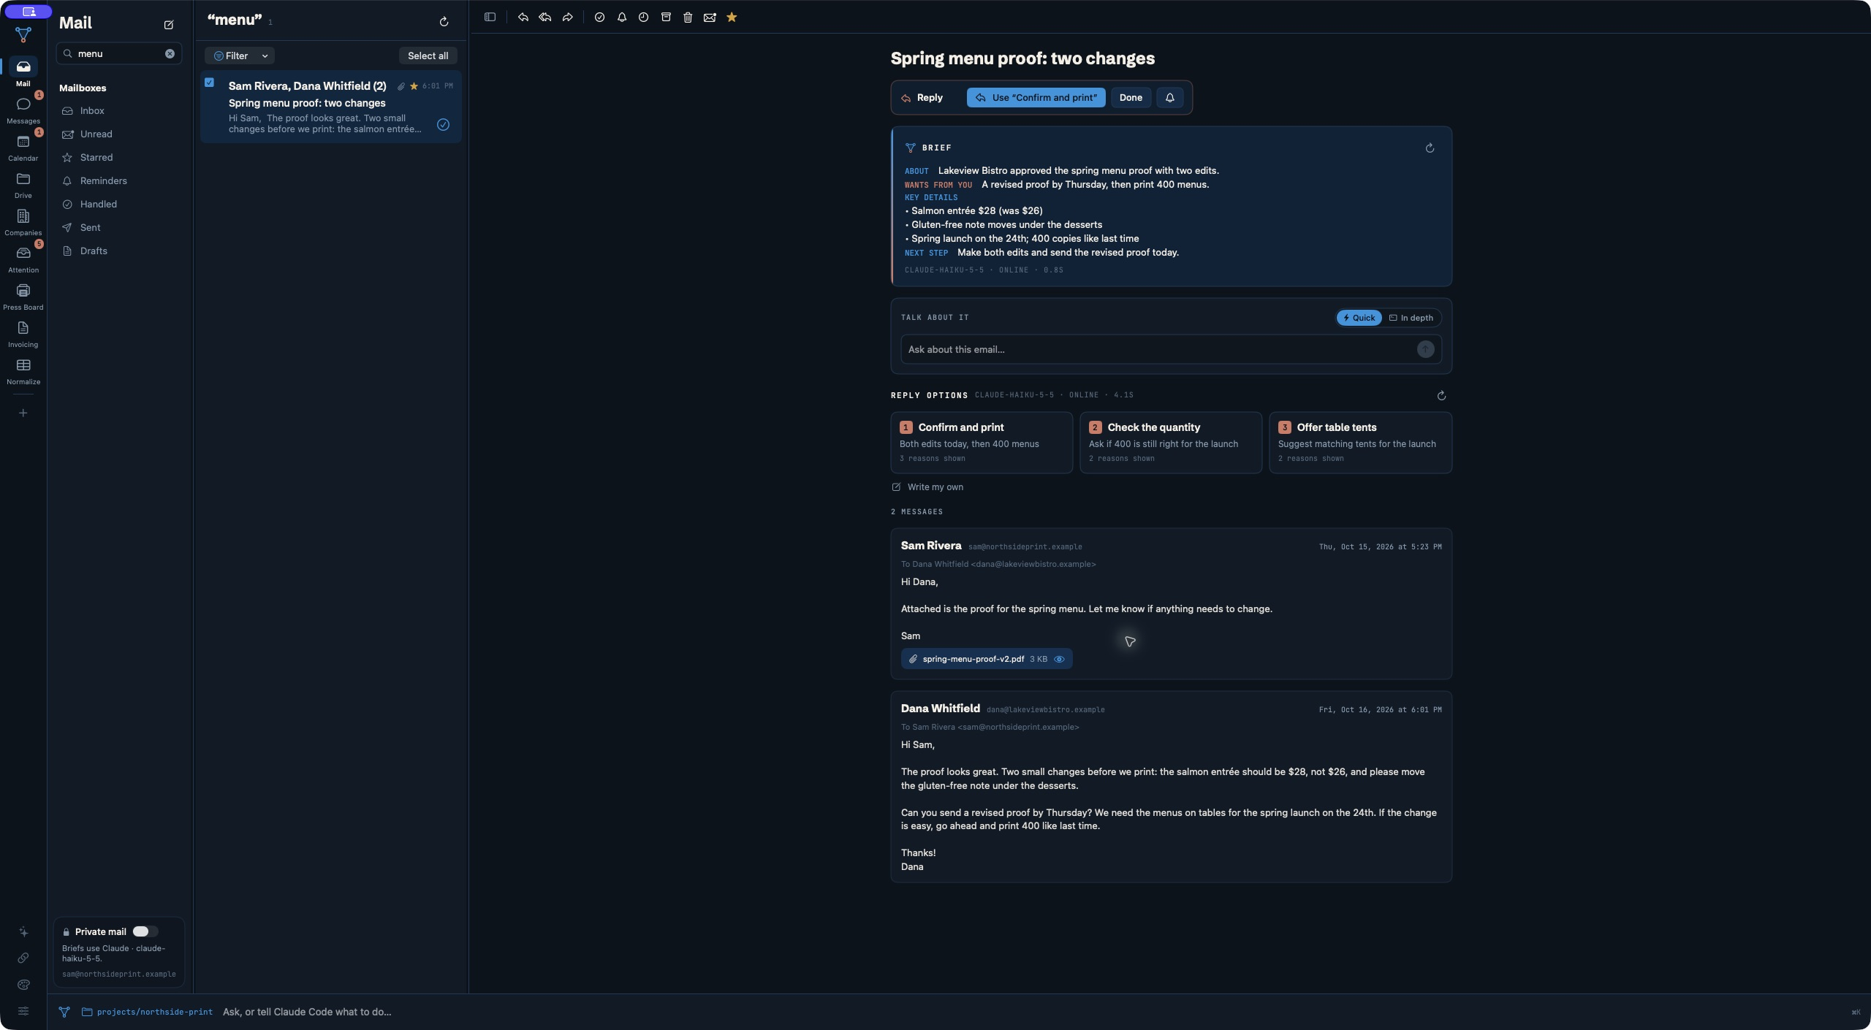Clear the search field text
The height and width of the screenshot is (1030, 1871).
click(170, 53)
